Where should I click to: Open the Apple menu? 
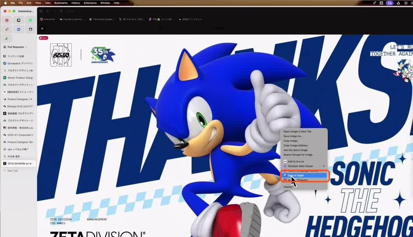(5, 3)
